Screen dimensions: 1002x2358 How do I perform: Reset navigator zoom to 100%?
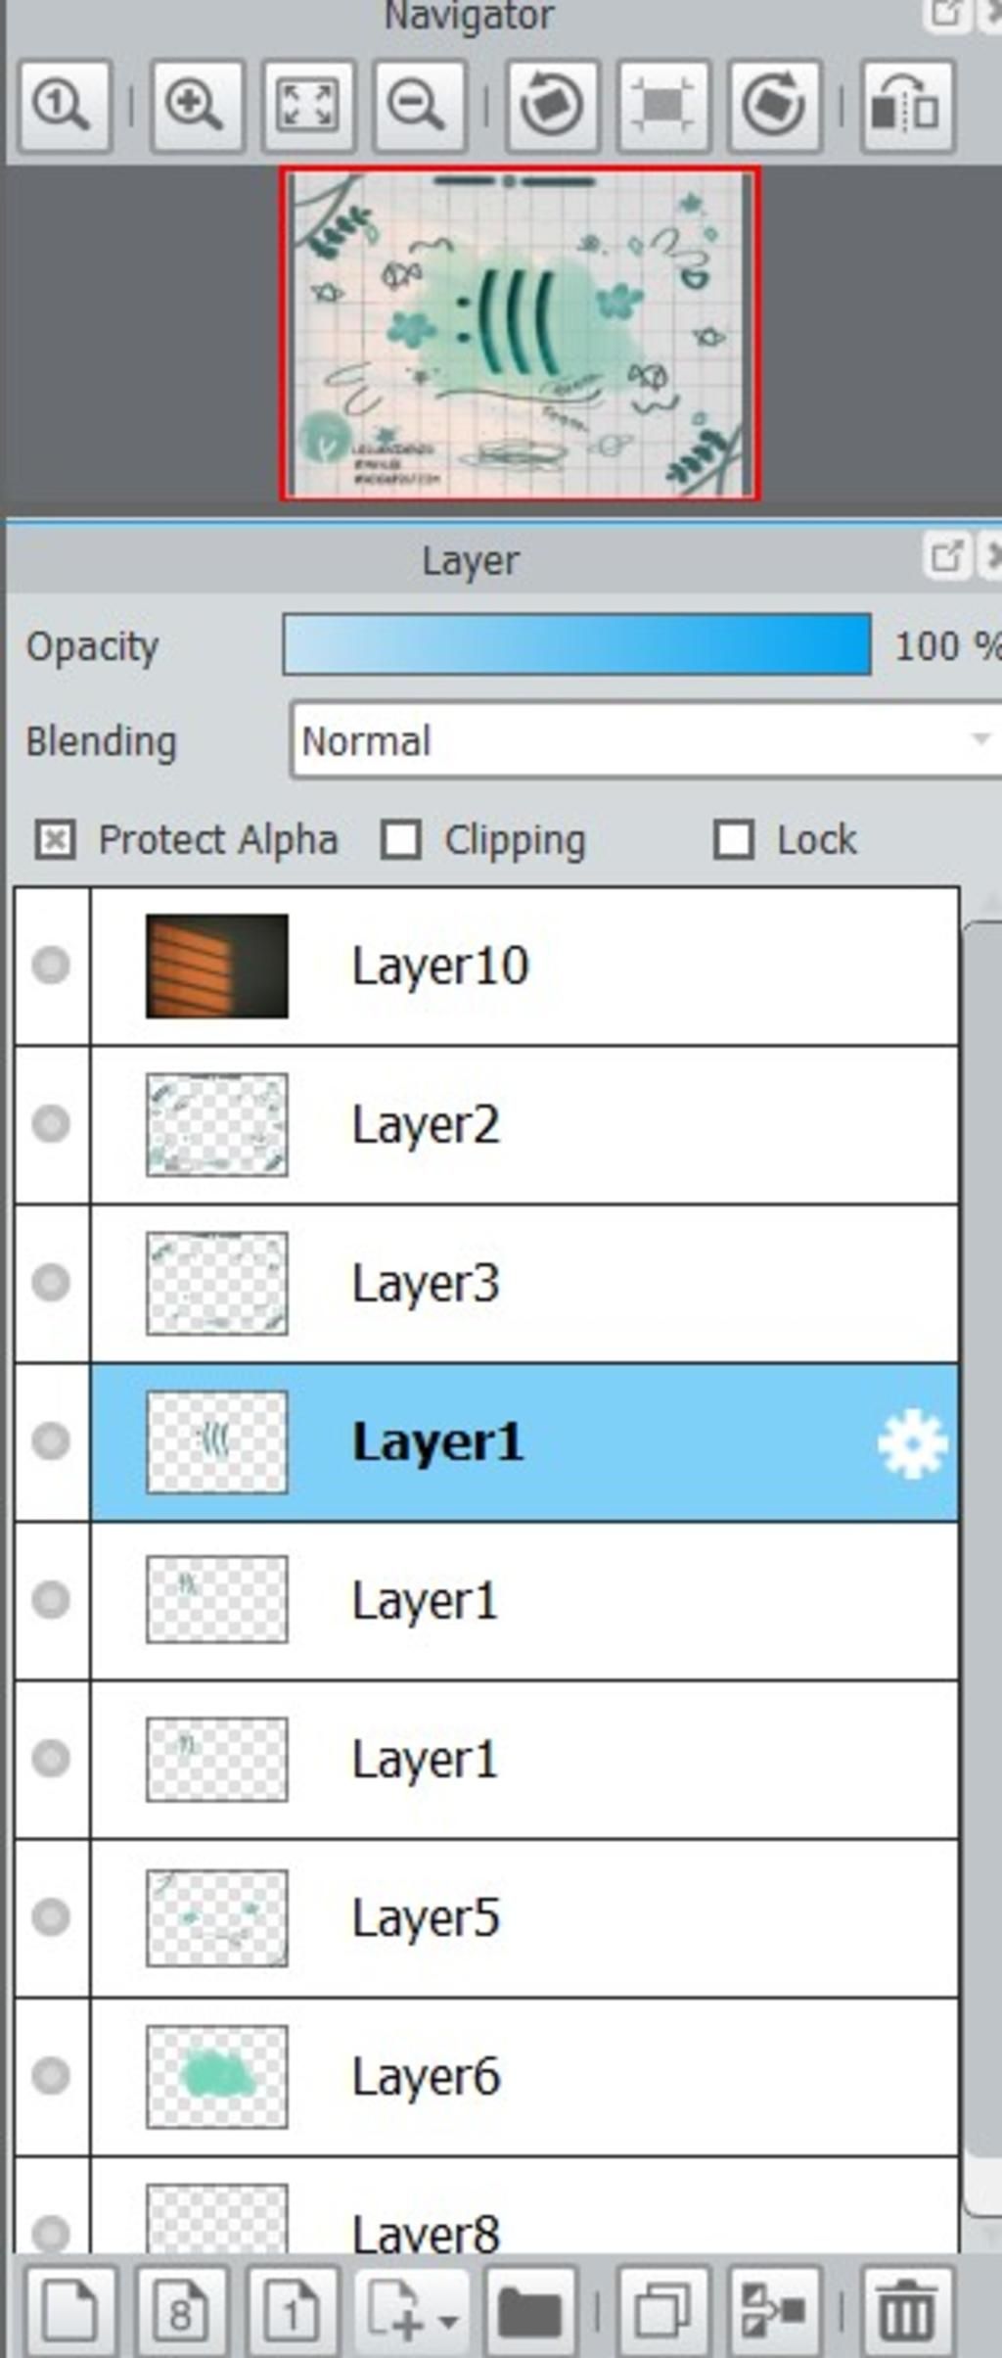pos(64,106)
